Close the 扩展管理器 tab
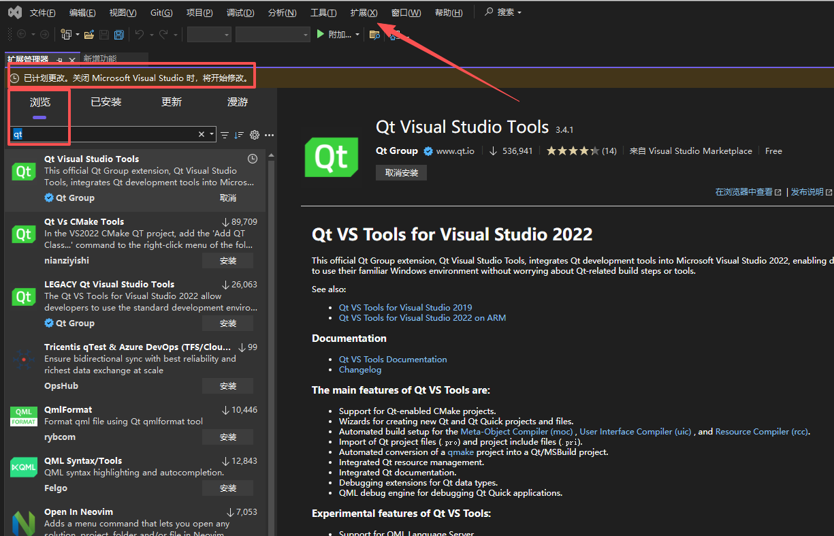The image size is (834, 536). pyautogui.click(x=71, y=60)
